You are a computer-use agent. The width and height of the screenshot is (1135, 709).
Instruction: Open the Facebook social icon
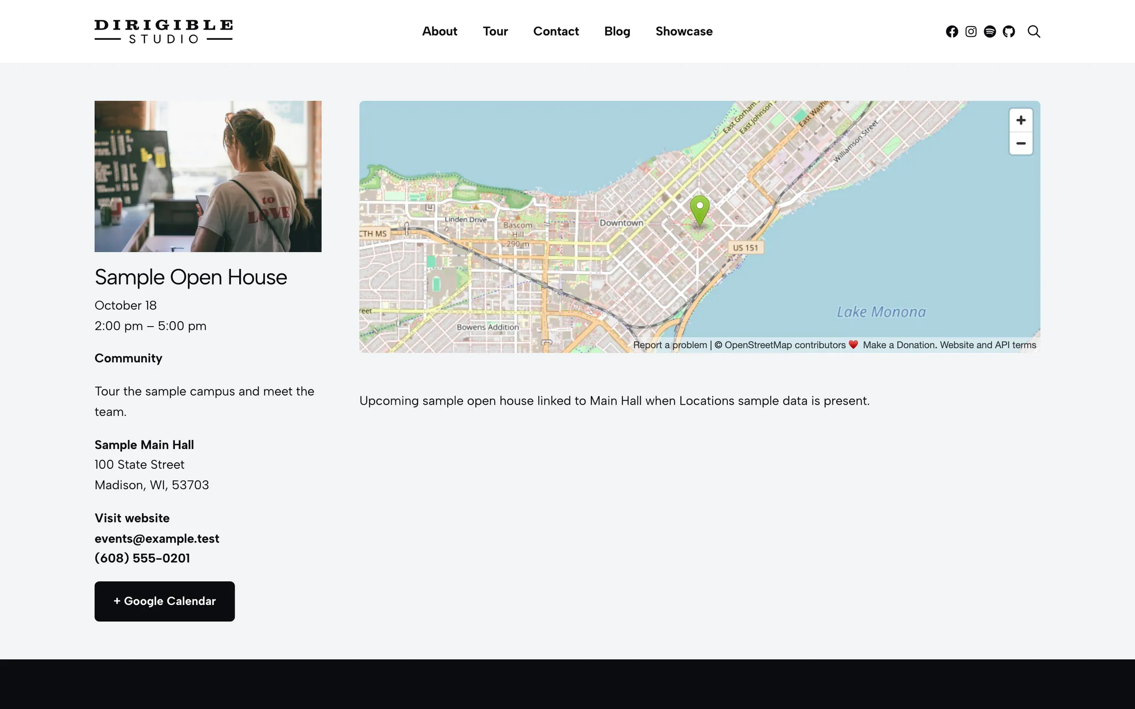pos(952,32)
